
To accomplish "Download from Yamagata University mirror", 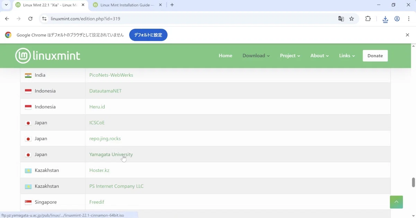I will coord(111,154).
